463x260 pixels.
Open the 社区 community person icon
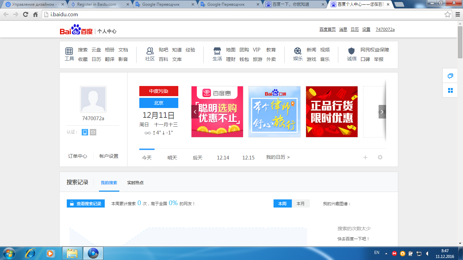pyautogui.click(x=150, y=51)
